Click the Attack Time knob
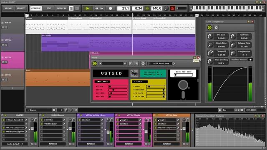This screenshot has height=150, width=267. 210,45
